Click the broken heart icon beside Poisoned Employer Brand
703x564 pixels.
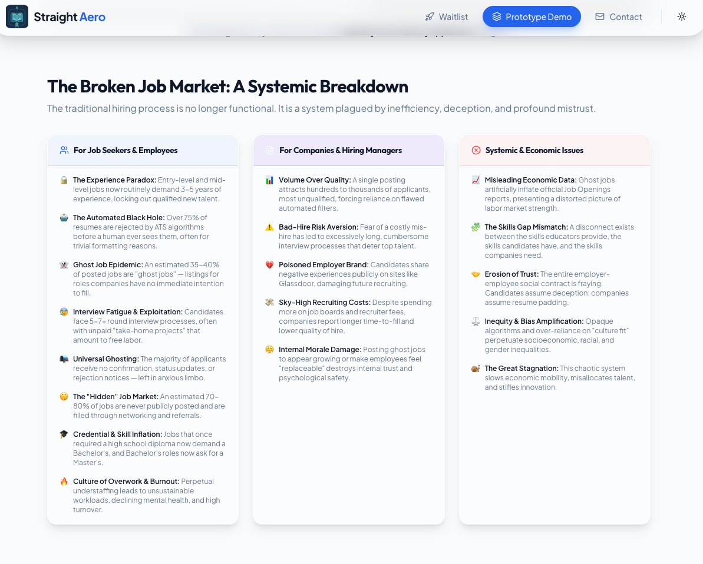tap(269, 264)
